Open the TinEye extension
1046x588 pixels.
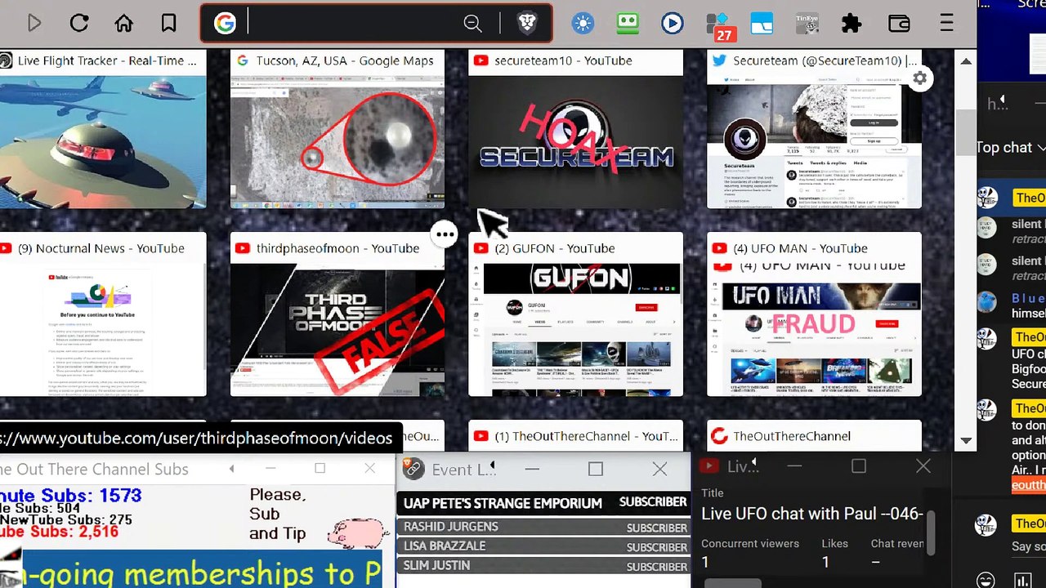pyautogui.click(x=807, y=24)
